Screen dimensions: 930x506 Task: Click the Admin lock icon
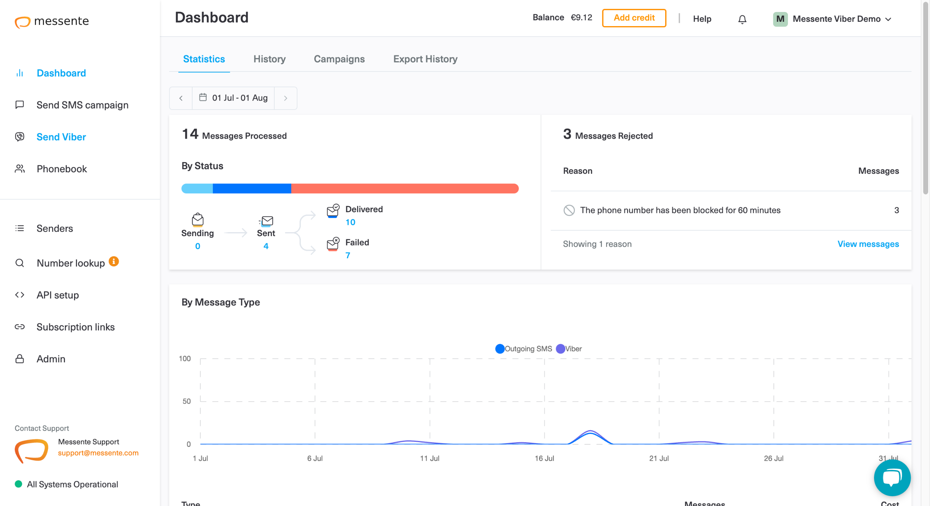click(20, 359)
